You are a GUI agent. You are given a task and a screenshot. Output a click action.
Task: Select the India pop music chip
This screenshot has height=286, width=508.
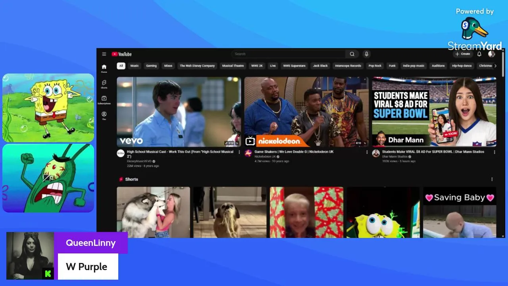pyautogui.click(x=414, y=66)
